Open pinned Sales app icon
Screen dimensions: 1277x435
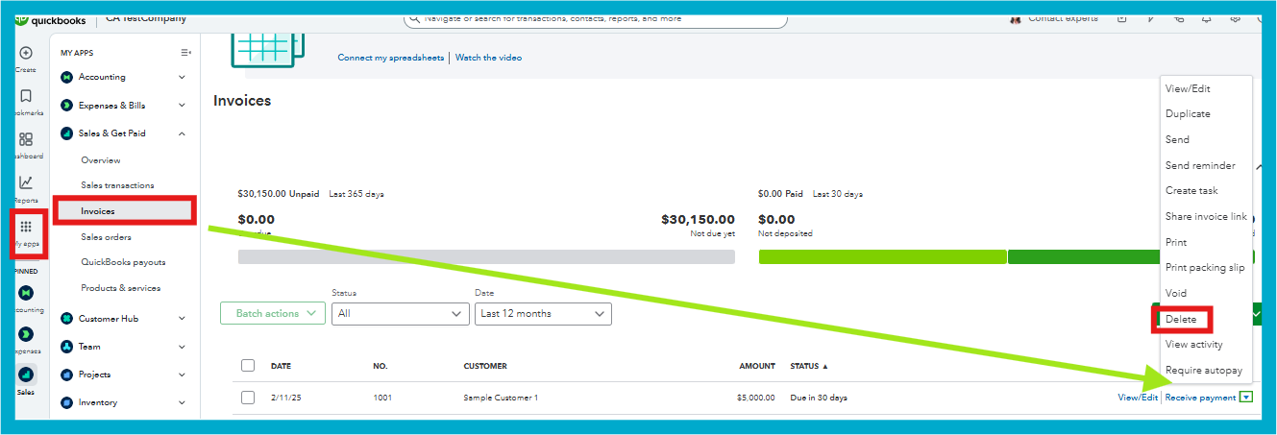point(26,374)
